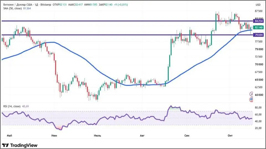This screenshot has height=149, width=266.
Task: Click the "1Д" timeframe label in chart title
Action: [x=36, y=5]
